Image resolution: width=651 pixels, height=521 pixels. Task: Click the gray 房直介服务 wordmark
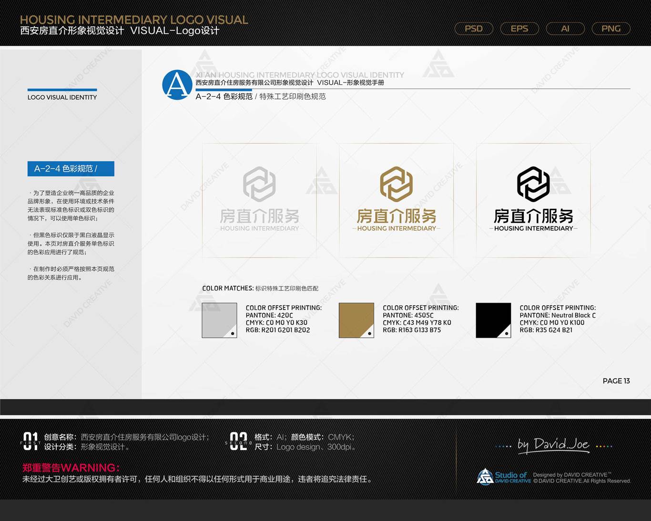coord(259,216)
